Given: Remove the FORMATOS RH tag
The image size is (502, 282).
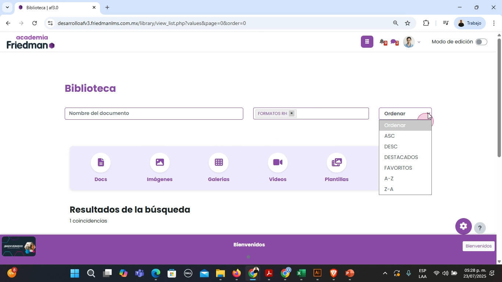Looking at the screenshot, I should [x=291, y=113].
